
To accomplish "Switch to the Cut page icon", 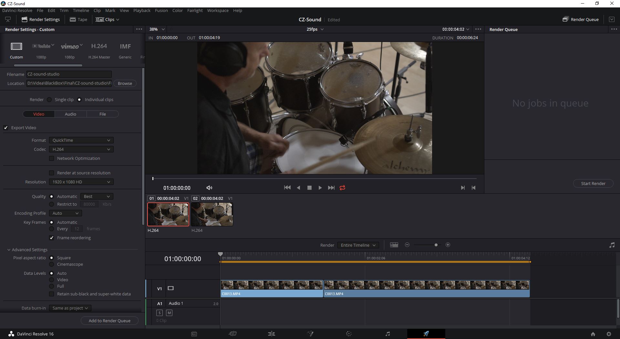I will click(233, 334).
